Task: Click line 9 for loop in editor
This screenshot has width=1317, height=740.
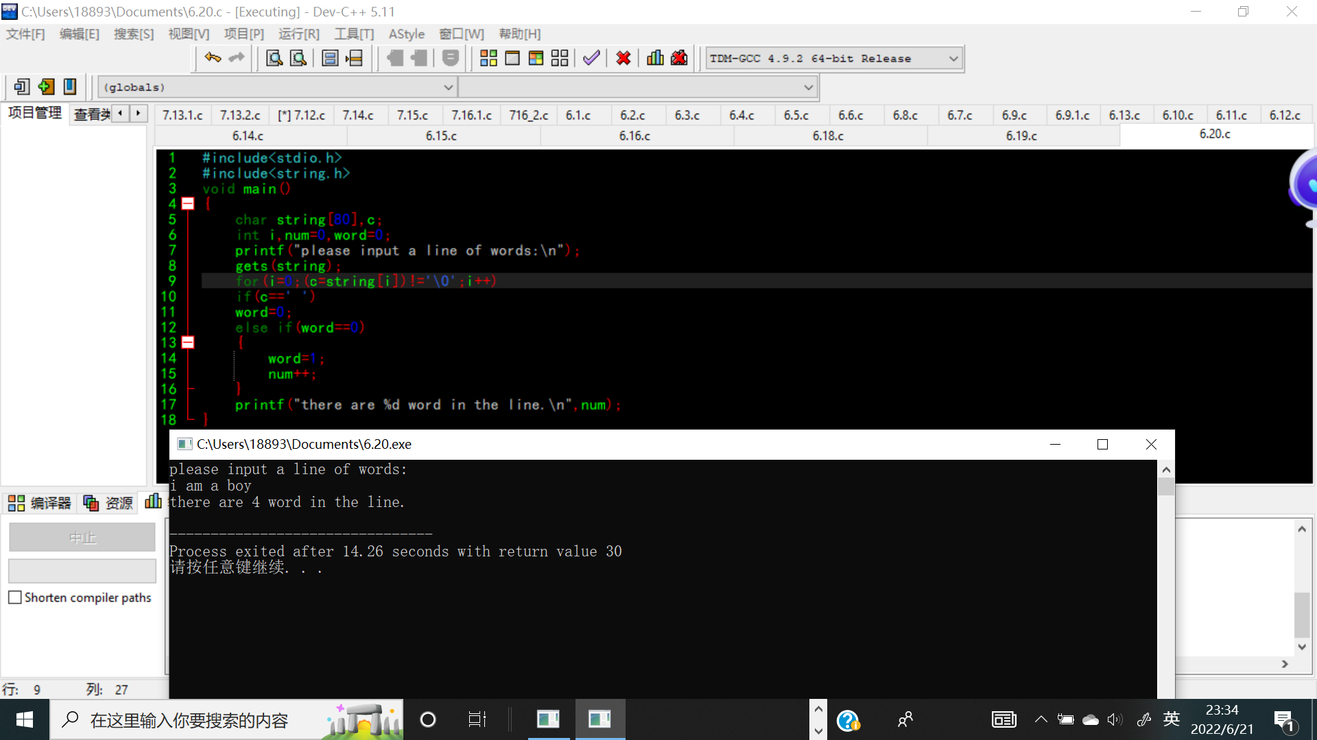Action: pyautogui.click(x=366, y=281)
